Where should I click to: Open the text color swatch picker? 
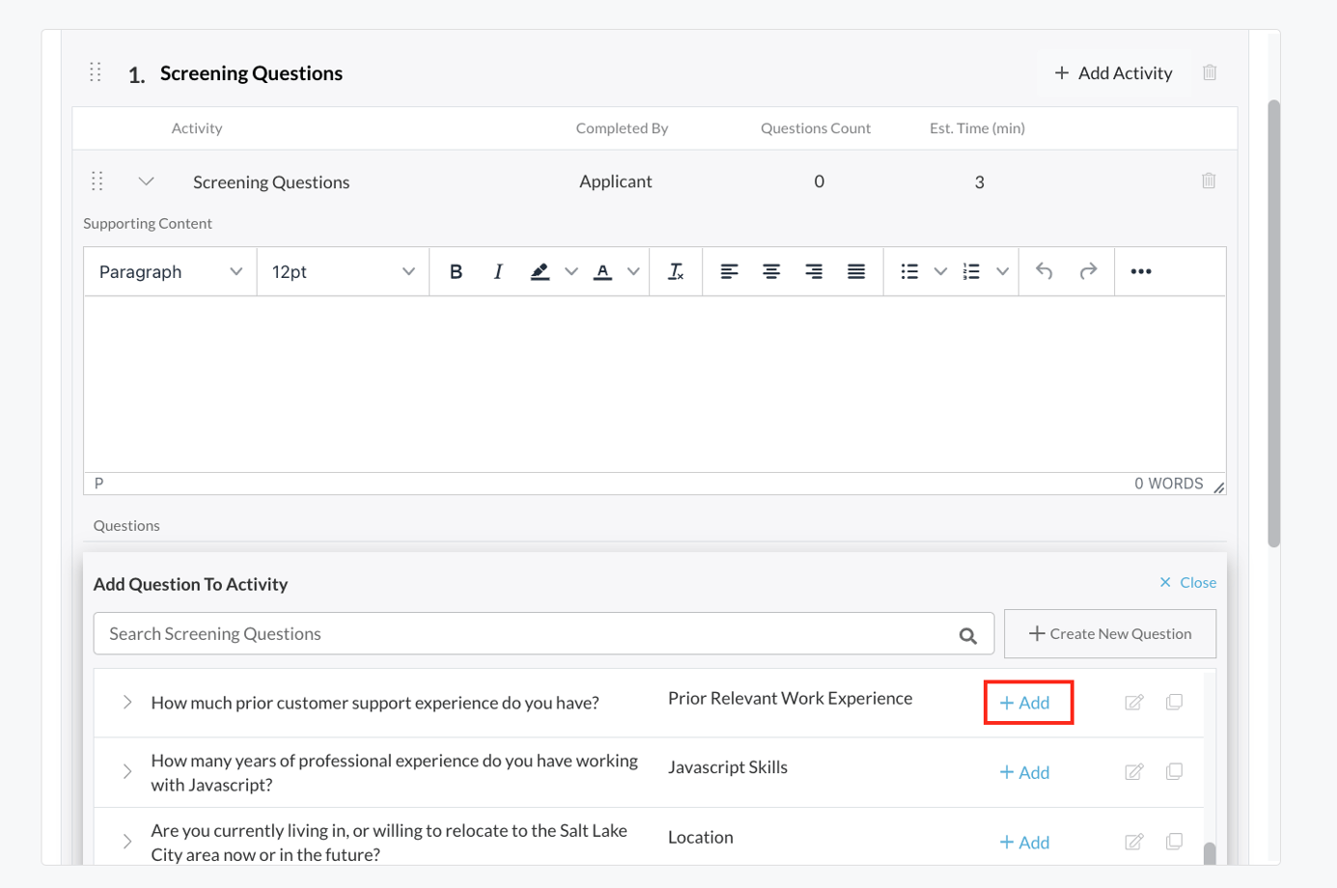[x=633, y=271]
